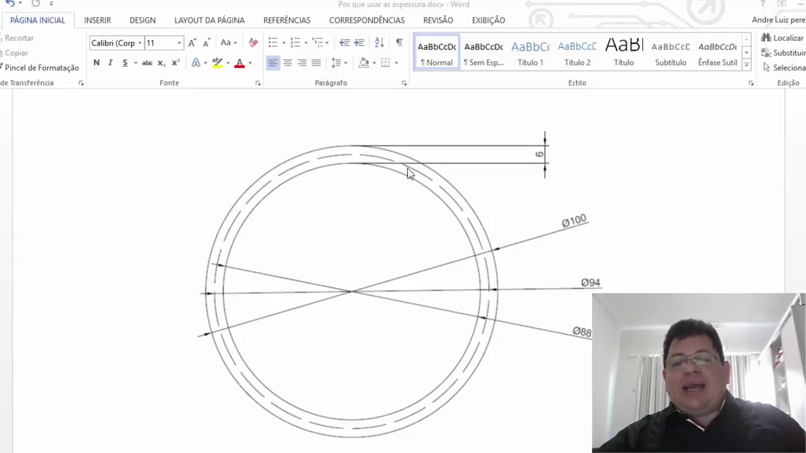The width and height of the screenshot is (806, 453).
Task: Click the Undo arrow in the title bar
Action: click(x=9, y=4)
